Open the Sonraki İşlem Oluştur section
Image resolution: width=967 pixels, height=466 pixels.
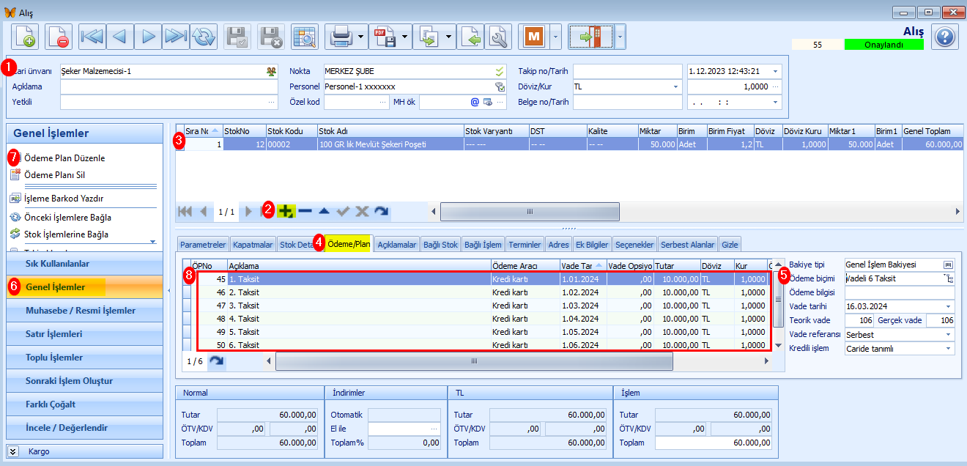click(x=84, y=380)
